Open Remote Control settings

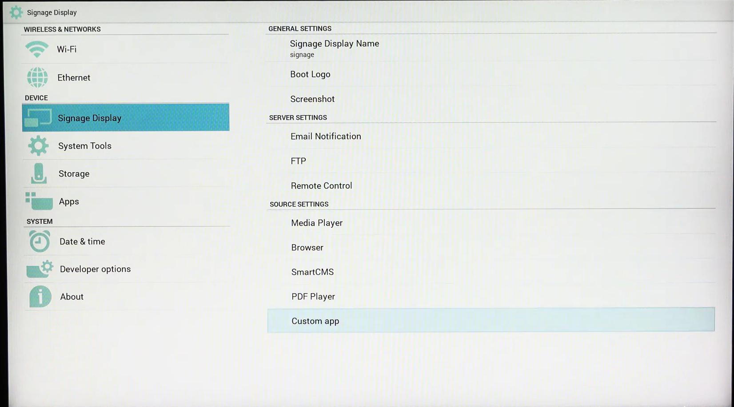[x=491, y=185]
